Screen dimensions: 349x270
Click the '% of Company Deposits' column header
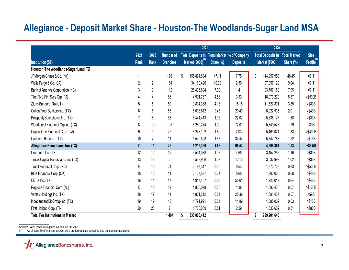tap(238, 59)
